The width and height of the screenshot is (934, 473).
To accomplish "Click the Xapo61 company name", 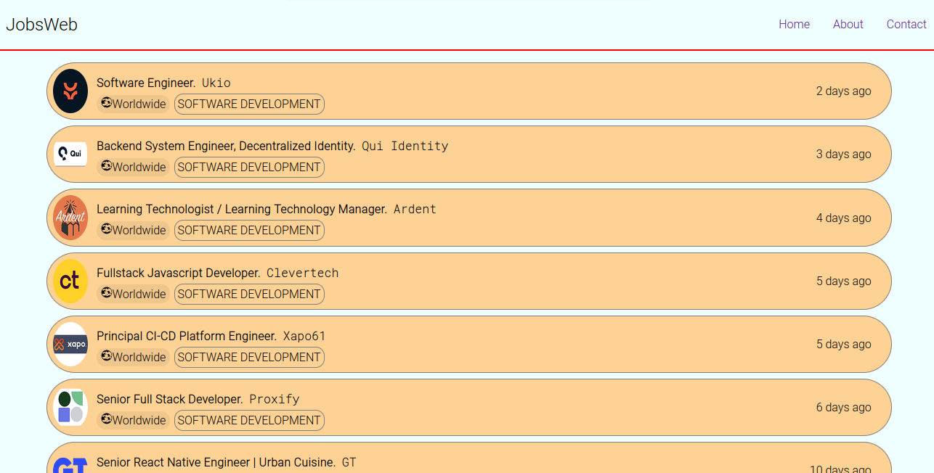I will (x=304, y=336).
